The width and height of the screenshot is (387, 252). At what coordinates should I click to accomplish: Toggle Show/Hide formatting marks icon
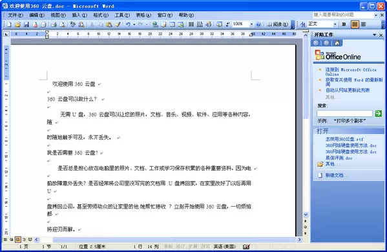point(227,25)
